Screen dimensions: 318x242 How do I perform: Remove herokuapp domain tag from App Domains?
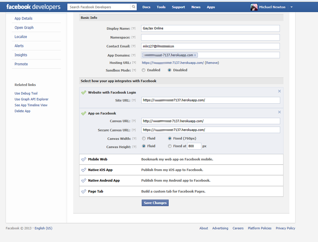point(195,55)
